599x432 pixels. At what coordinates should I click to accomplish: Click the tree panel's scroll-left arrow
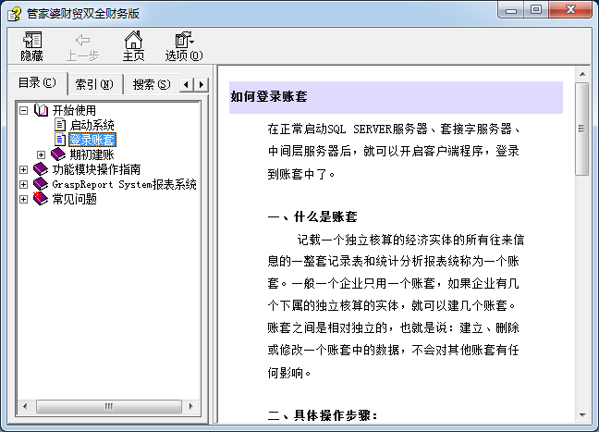[25, 406]
